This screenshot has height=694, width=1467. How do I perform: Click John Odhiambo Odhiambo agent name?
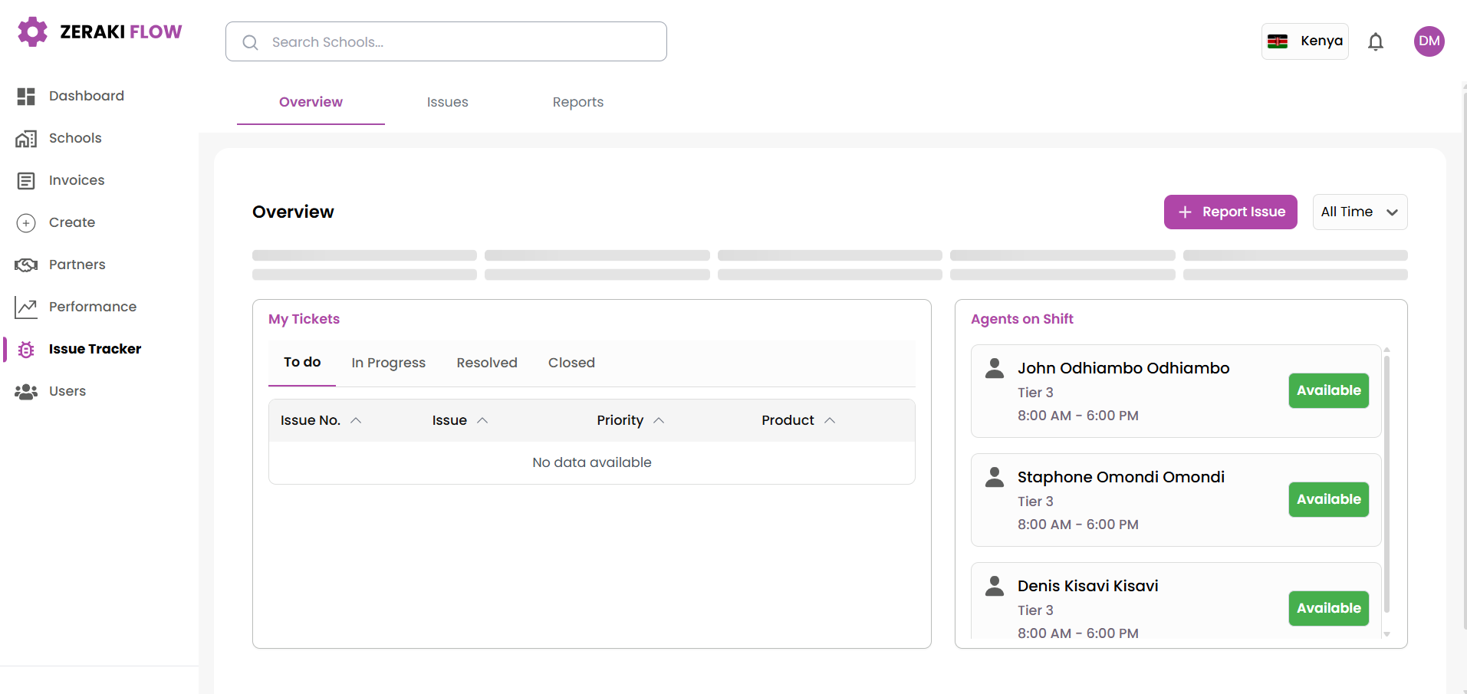pos(1123,368)
